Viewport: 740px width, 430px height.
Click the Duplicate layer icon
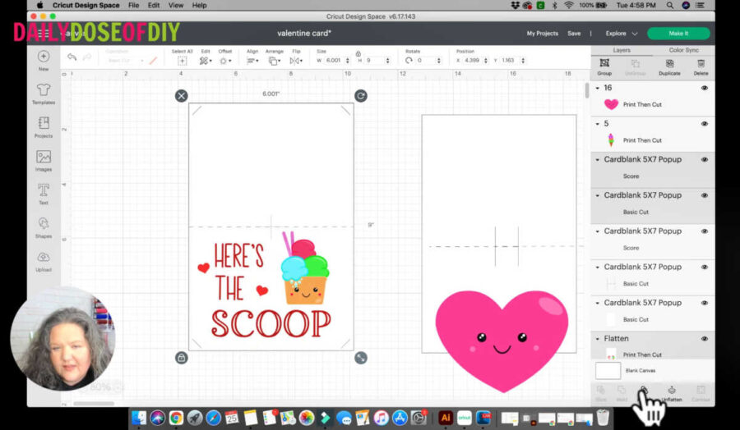click(x=669, y=65)
